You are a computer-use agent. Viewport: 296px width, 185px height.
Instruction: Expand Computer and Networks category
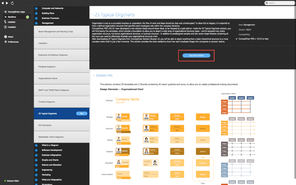click(36, 9)
